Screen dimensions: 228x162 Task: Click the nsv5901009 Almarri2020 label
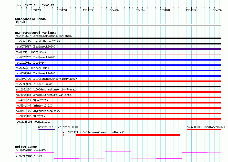(34, 106)
